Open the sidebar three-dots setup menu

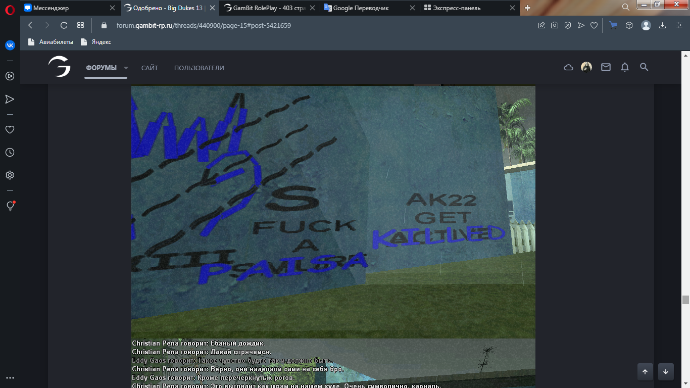10,377
